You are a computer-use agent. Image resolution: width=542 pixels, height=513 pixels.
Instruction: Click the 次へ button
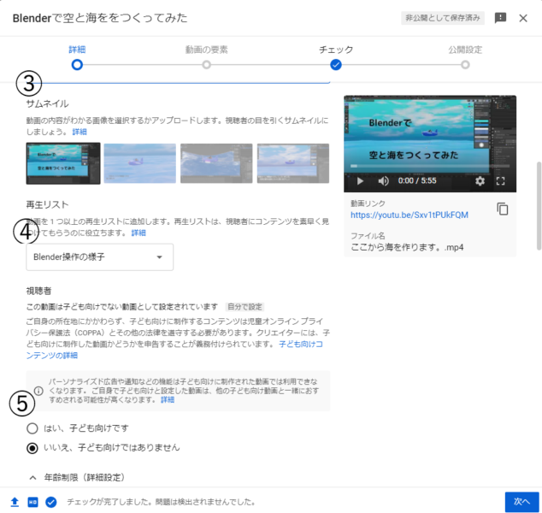(x=521, y=502)
